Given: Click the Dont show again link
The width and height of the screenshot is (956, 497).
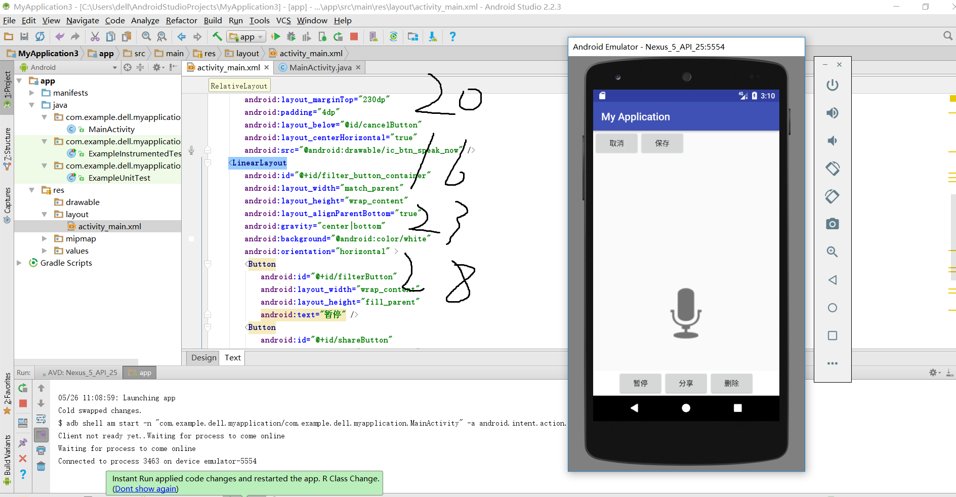Looking at the screenshot, I should click(146, 488).
